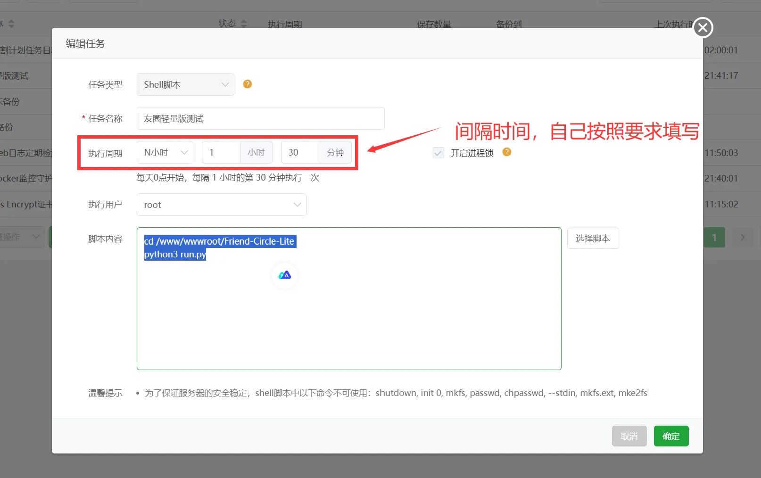Click the 选择脚本 button
Viewport: 761px width, 478px height.
click(593, 238)
